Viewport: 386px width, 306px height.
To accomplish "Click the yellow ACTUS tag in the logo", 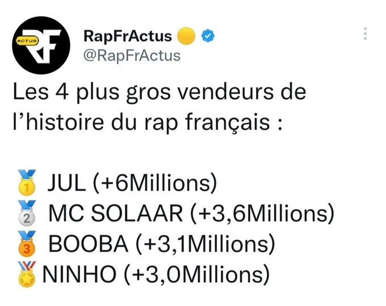I will pos(27,41).
